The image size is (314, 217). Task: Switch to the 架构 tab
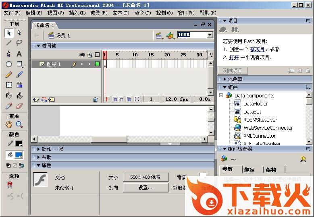[274, 169]
